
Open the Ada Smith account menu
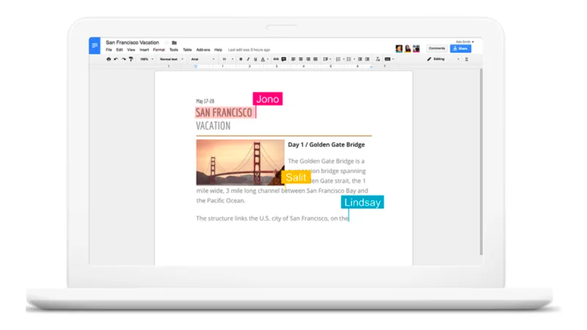pyautogui.click(x=465, y=42)
